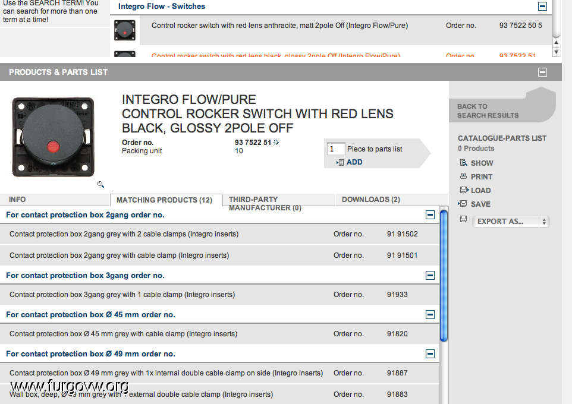Collapse the Ø 45 mm contact protection box group
This screenshot has width=572, height=404.
point(430,314)
